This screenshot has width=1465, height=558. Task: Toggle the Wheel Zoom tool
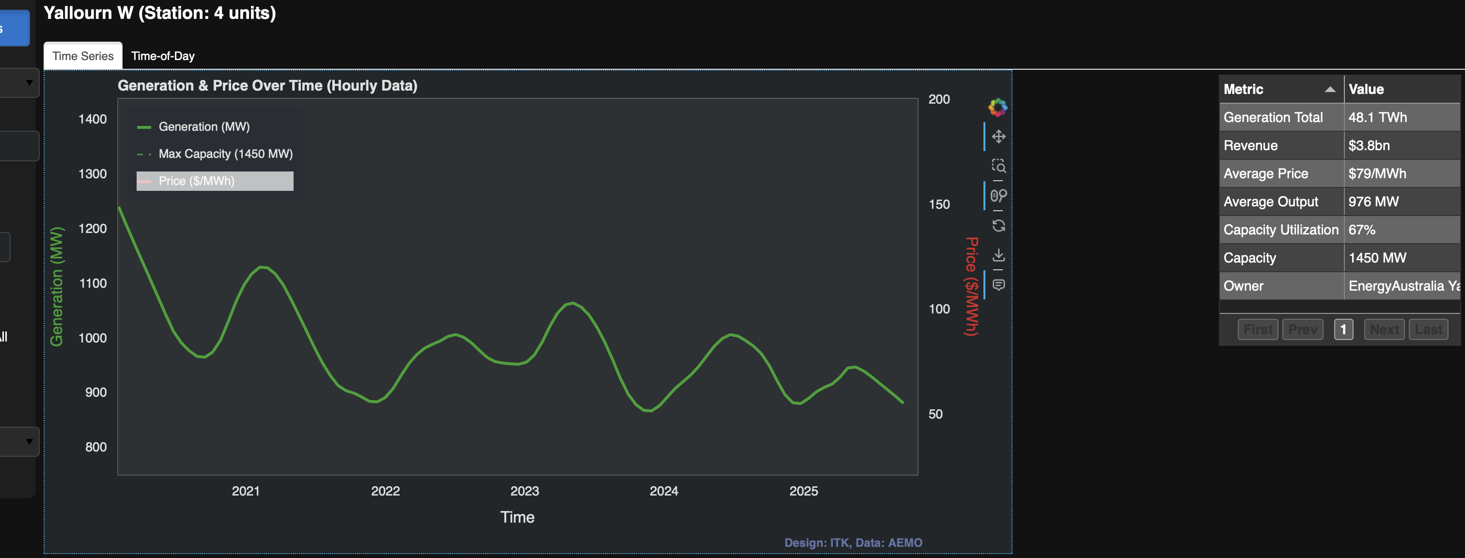[998, 196]
